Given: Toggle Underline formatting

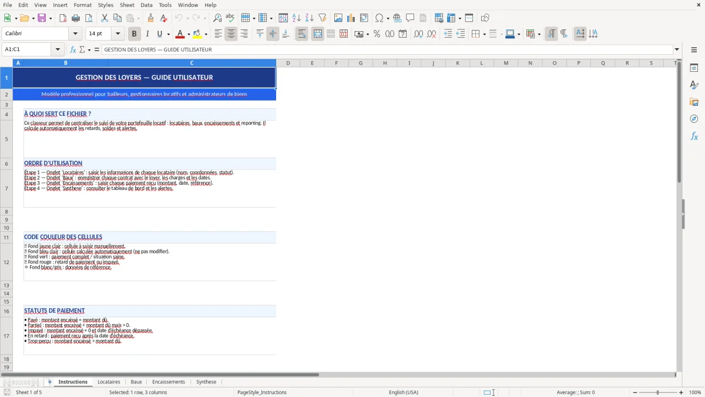Looking at the screenshot, I should pos(159,34).
